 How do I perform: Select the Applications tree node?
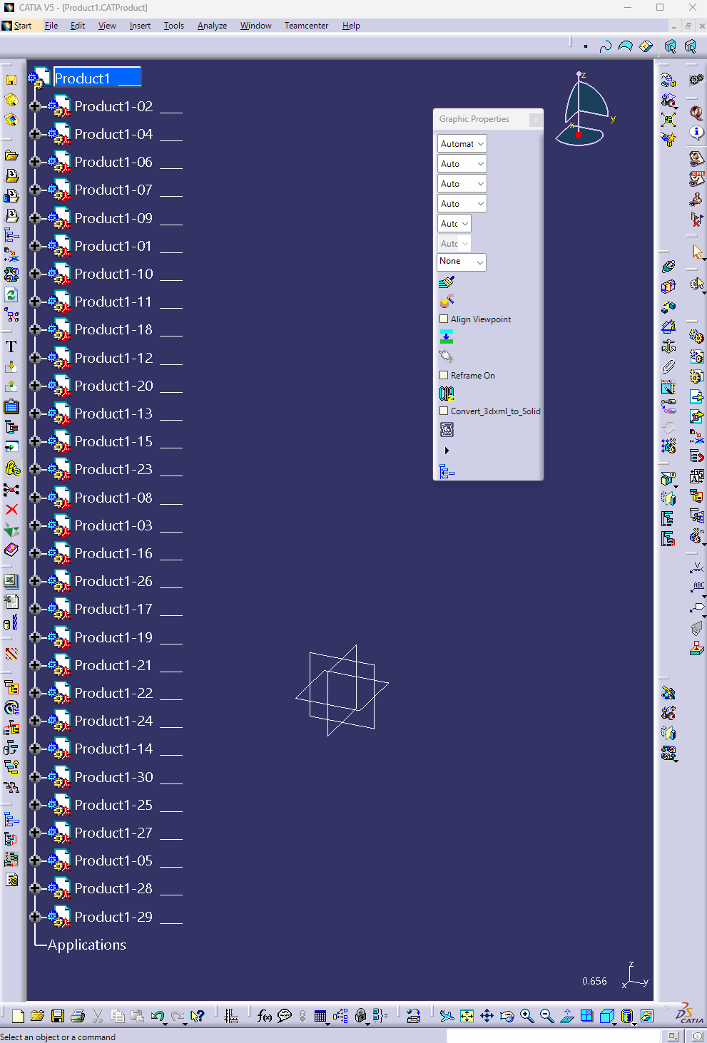86,945
